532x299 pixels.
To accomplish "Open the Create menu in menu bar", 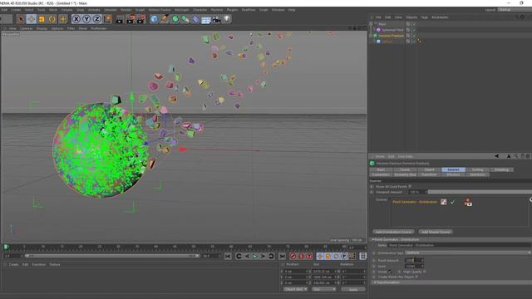I will click(x=16, y=10).
